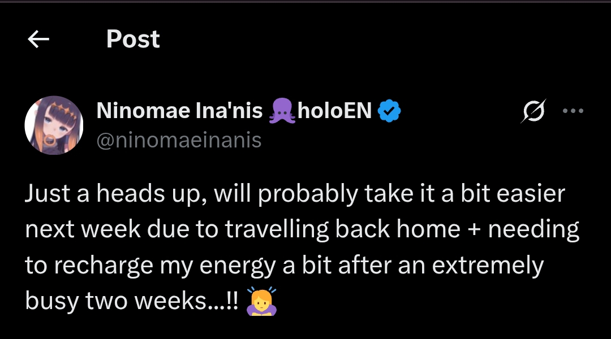Screen dimensions: 611x339
Task: Click 'busy two weeks' text
Action: (x=115, y=301)
